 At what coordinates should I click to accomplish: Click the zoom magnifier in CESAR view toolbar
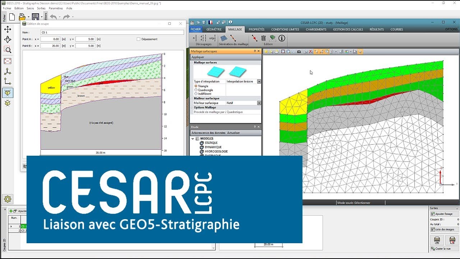tap(288, 52)
